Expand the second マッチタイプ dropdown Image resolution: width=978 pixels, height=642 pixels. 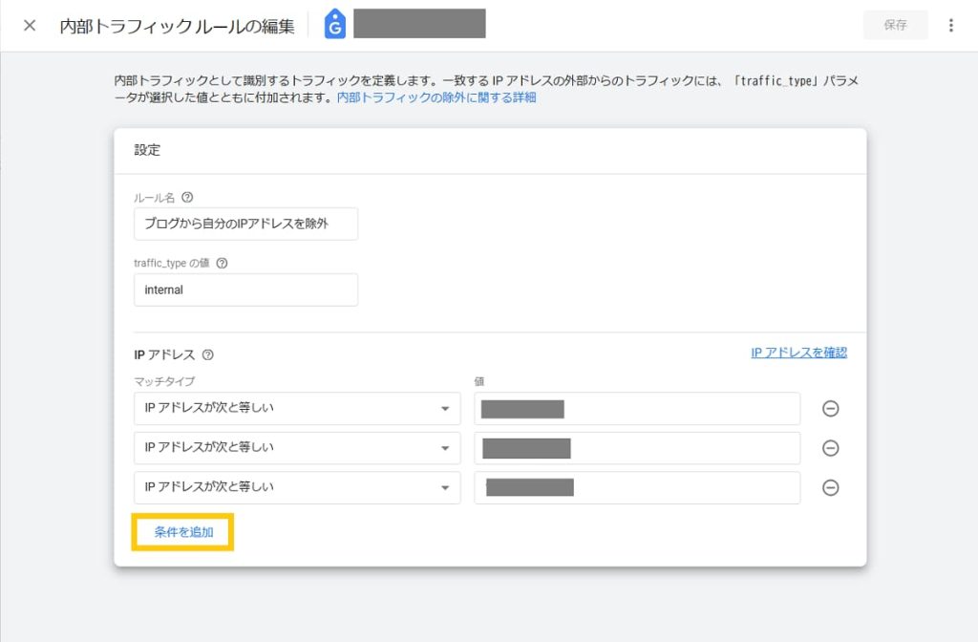point(297,448)
